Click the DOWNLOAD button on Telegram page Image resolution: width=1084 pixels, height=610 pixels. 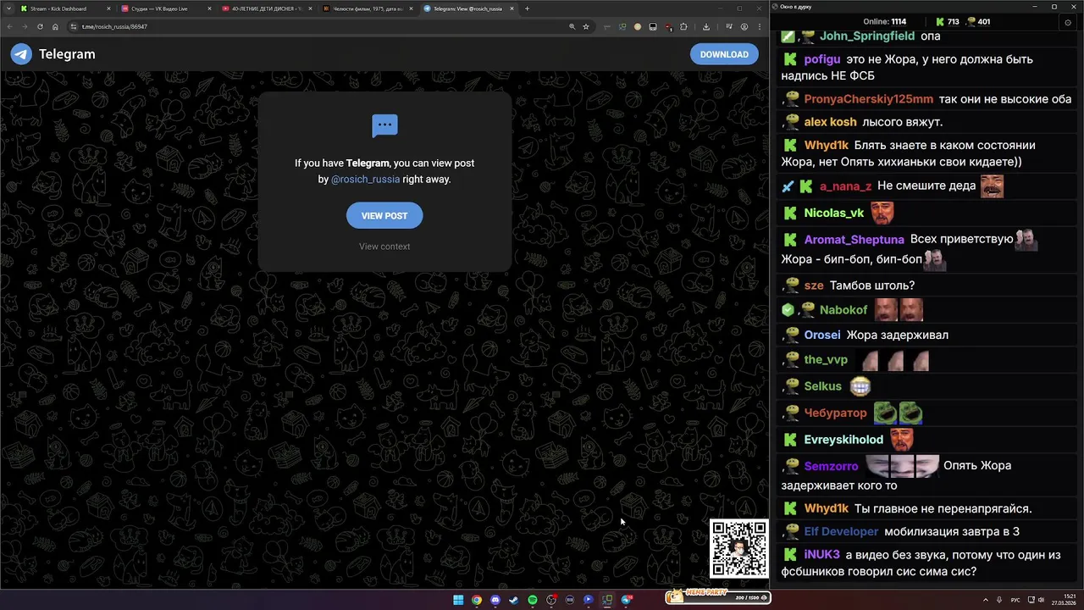(724, 54)
